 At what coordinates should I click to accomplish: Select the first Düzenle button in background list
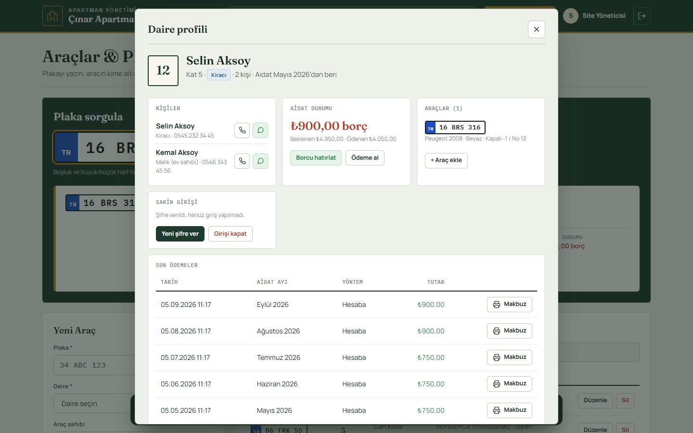pos(595,400)
